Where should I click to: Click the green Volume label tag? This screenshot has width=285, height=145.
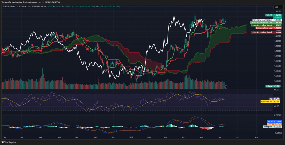[x=269, y=86]
